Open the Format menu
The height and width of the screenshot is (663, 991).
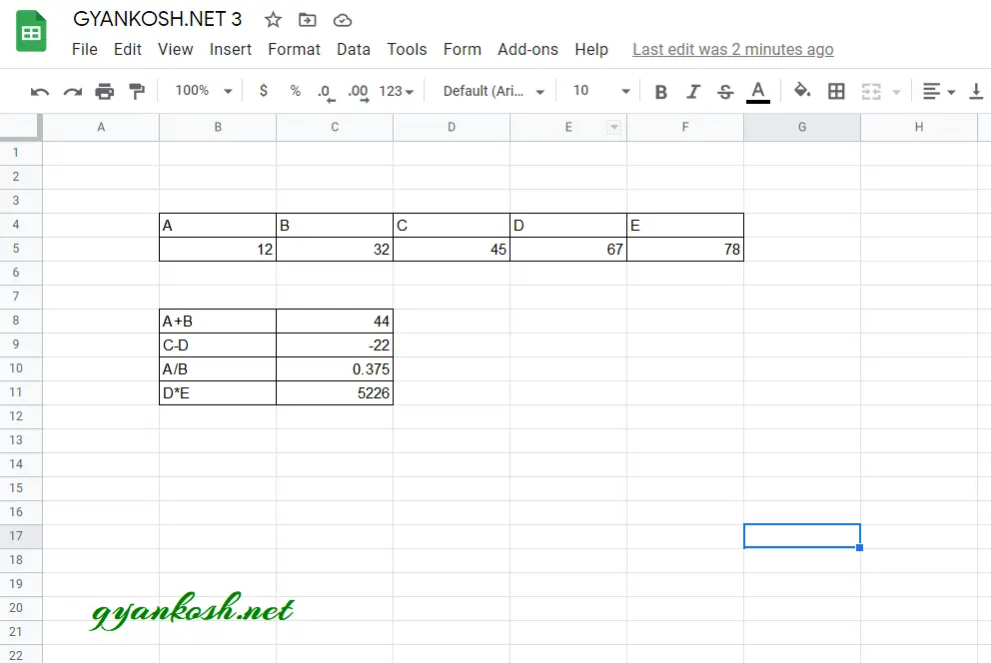294,49
